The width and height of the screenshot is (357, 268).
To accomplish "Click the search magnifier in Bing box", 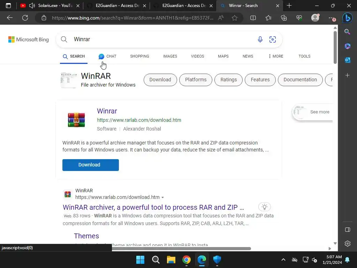I will (64, 39).
